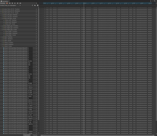
Task: Expand Eye_Left_grp Position property
Action: click(2, 15)
